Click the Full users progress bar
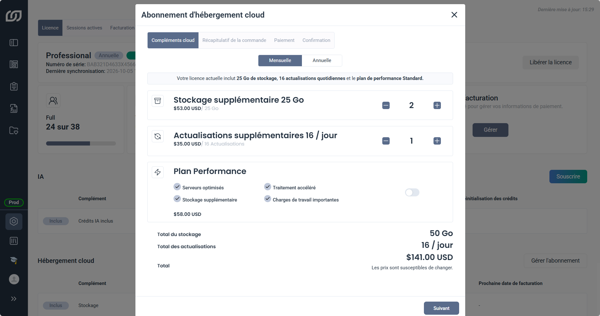 pos(81,144)
